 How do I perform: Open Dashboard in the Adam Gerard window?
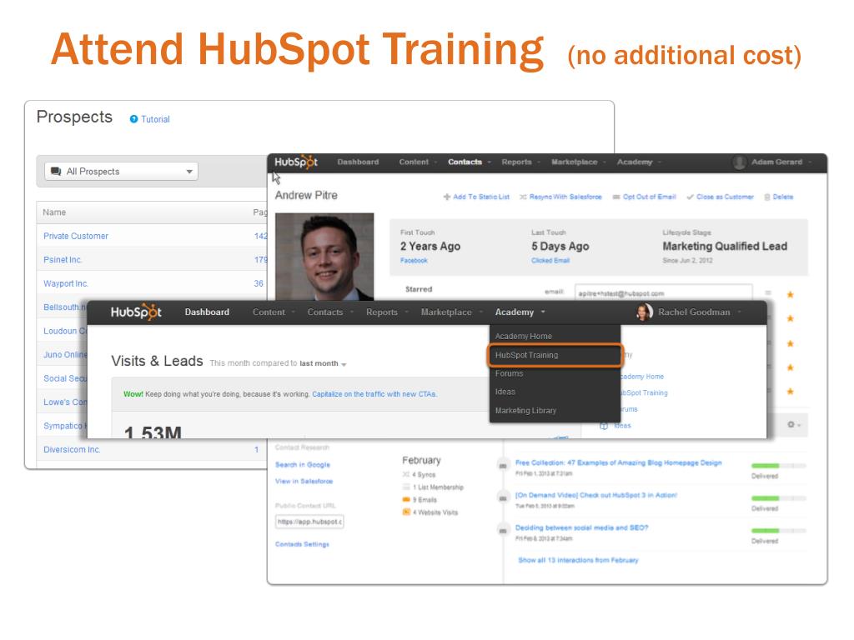tap(358, 162)
